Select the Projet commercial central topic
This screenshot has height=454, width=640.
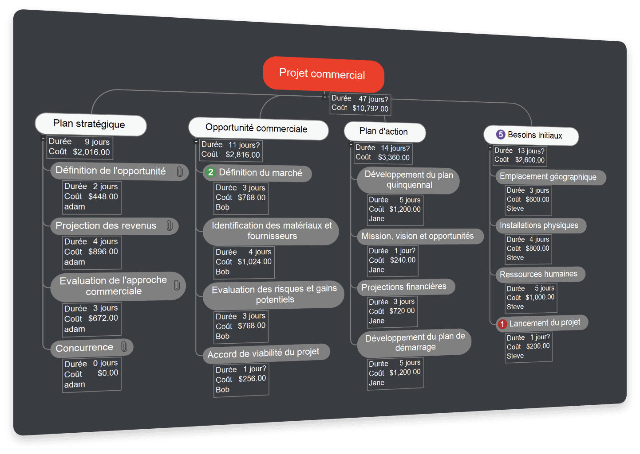(x=323, y=74)
